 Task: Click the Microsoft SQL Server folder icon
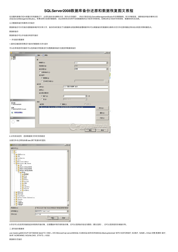pos(16,163)
